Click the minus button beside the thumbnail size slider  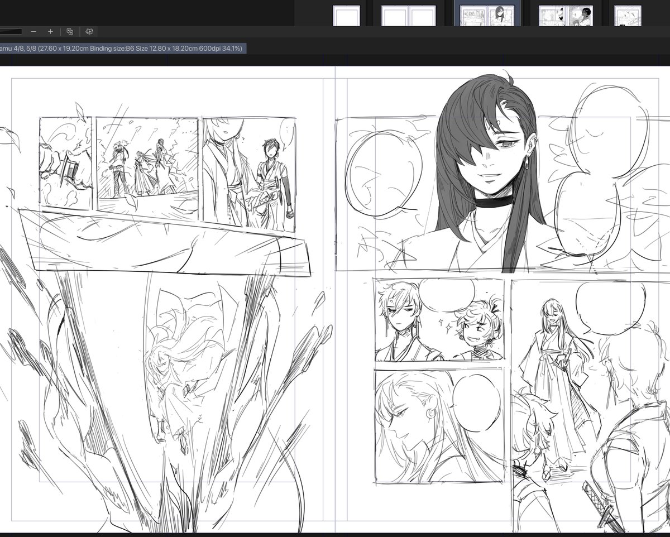click(33, 32)
